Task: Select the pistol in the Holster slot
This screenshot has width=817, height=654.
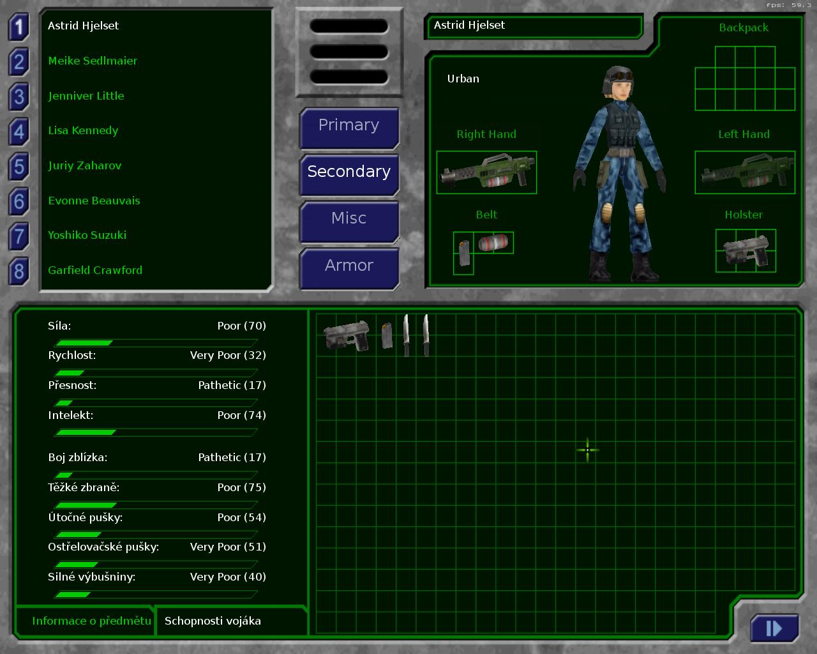Action: point(746,251)
